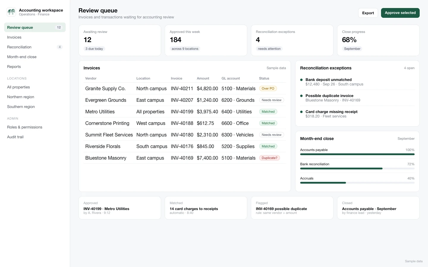The image size is (428, 267).
Task: Select the Cornerstone Printing vendor cell
Action: [x=107, y=123]
